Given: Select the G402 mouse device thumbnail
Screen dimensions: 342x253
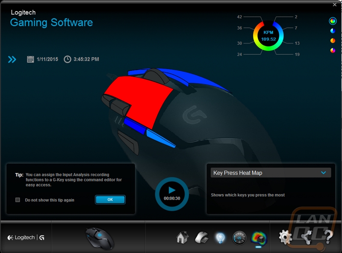Looking at the screenshot, I should click(100, 238).
